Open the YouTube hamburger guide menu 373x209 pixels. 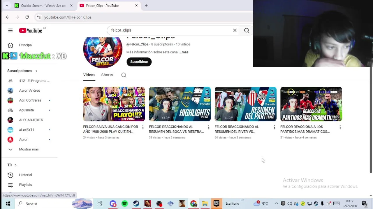click(10, 30)
